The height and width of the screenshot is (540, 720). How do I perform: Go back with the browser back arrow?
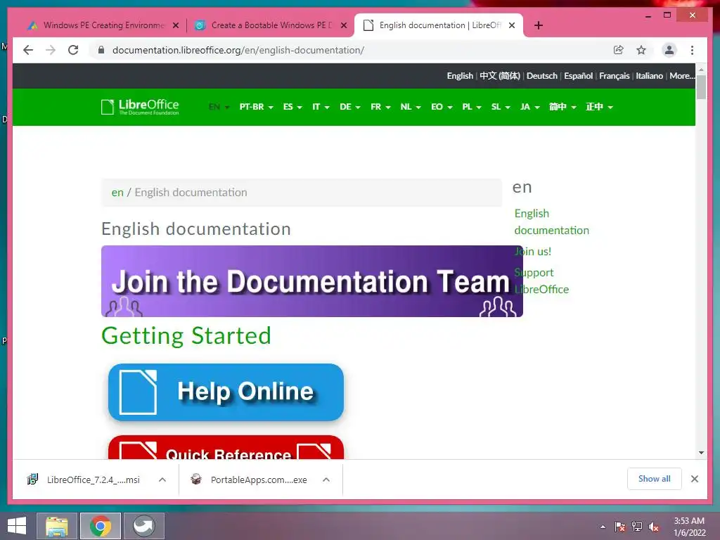click(28, 50)
